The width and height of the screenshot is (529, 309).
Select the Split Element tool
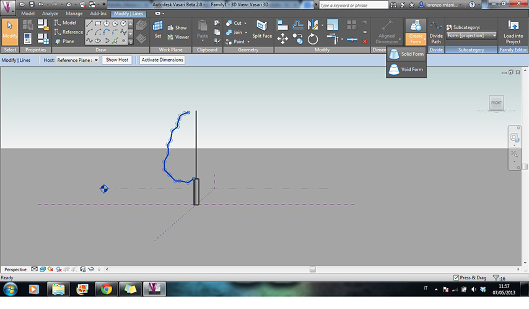[x=352, y=40]
